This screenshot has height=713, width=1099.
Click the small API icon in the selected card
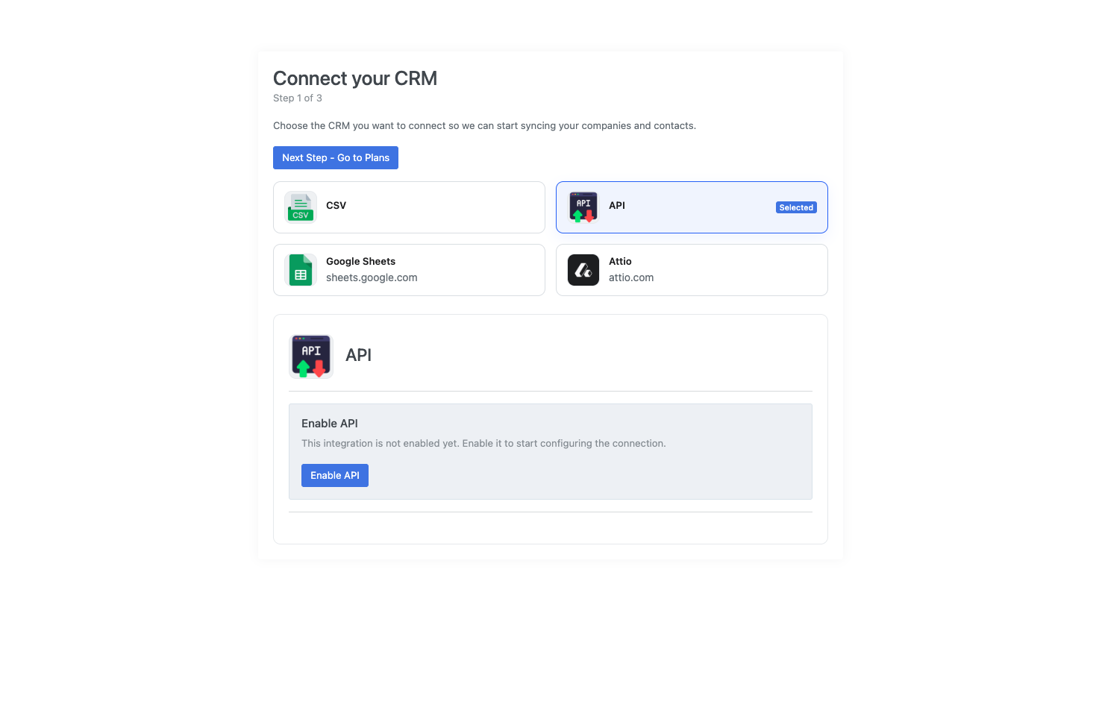[x=583, y=207]
